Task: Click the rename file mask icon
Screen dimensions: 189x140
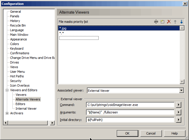Action: pos(156,22)
